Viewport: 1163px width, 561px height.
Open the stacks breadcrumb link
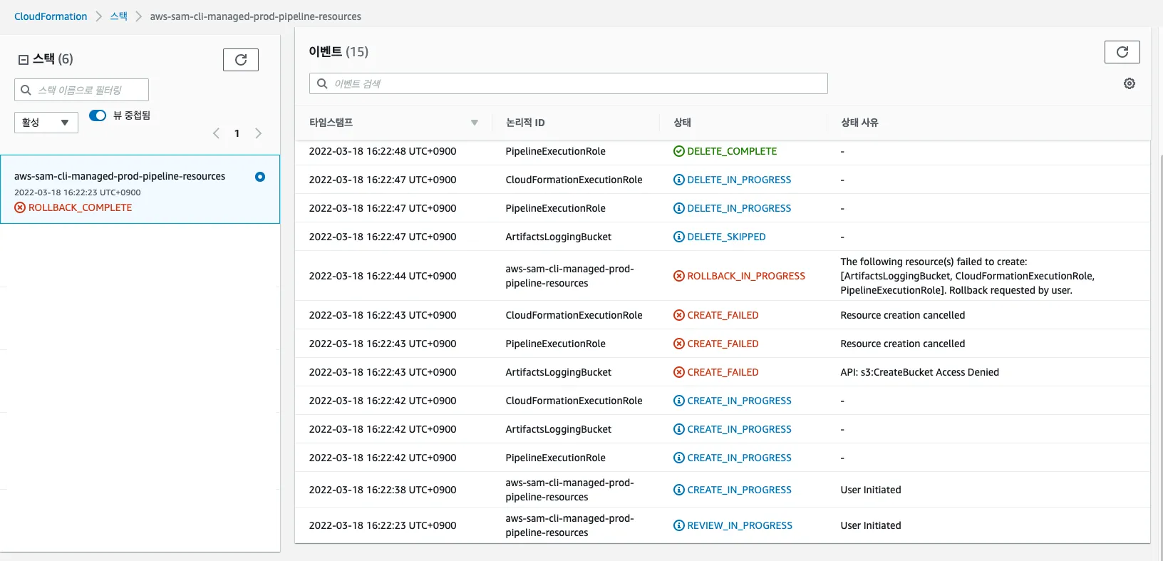point(118,16)
